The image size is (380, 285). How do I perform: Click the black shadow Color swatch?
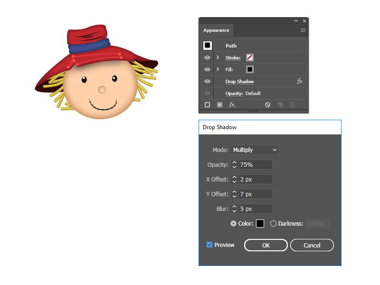click(x=260, y=223)
